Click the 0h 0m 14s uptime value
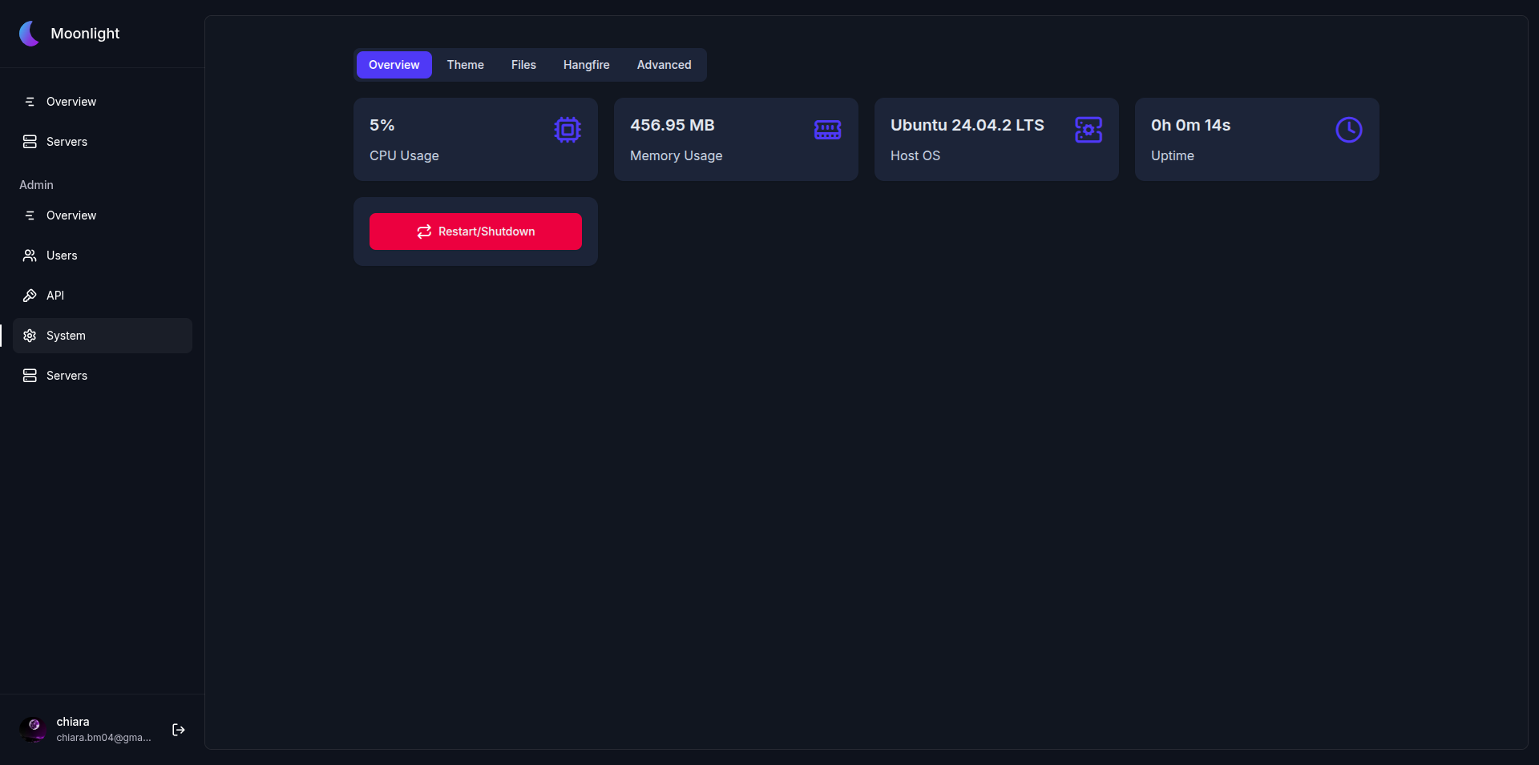The image size is (1539, 765). 1191,125
